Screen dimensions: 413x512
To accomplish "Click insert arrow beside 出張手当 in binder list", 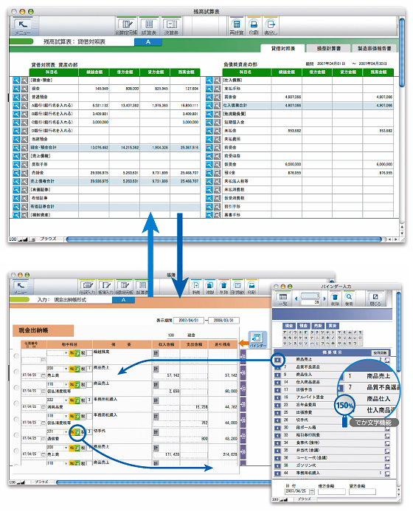I will coord(277,389).
